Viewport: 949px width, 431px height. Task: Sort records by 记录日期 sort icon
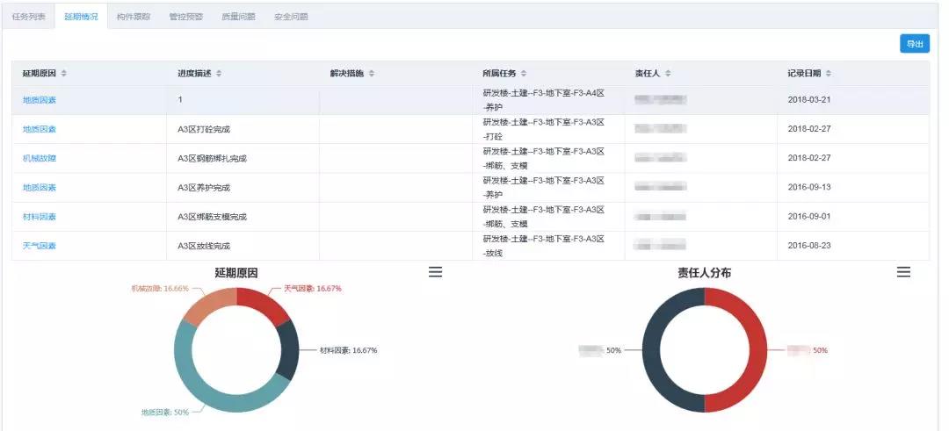[828, 73]
